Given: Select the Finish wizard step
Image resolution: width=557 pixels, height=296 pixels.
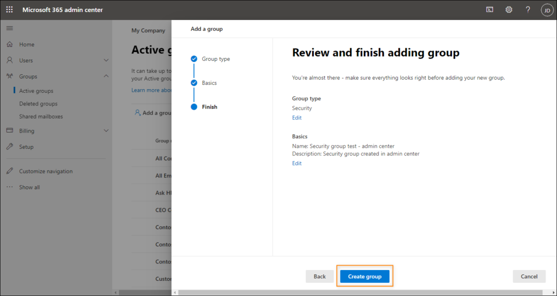Looking at the screenshot, I should tap(209, 106).
